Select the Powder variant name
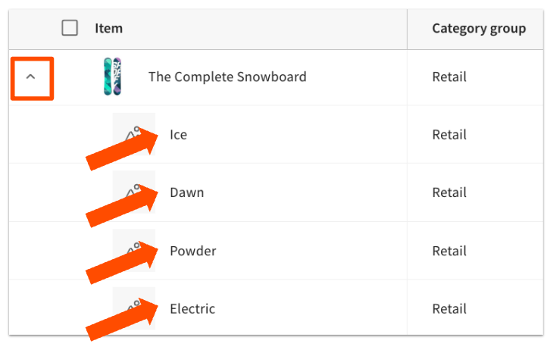The image size is (550, 350). click(193, 252)
